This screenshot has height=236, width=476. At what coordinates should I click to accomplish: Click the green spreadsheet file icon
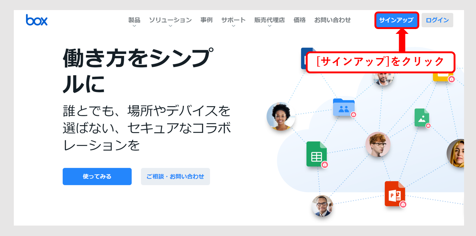pos(316,154)
